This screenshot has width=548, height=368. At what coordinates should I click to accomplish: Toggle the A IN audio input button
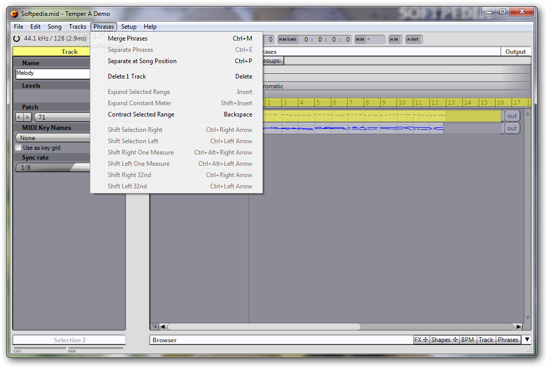point(394,40)
